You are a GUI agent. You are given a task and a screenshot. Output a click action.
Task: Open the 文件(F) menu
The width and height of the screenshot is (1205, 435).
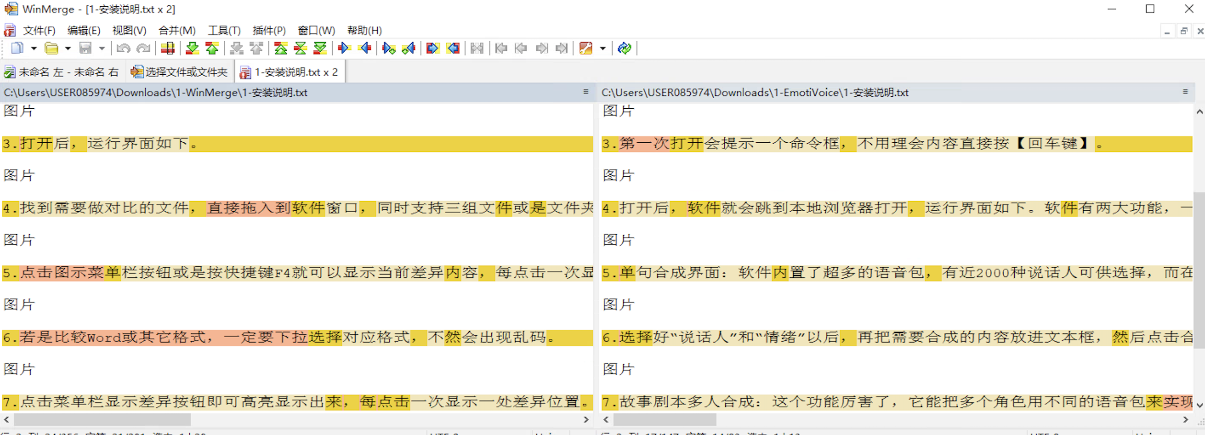[39, 31]
